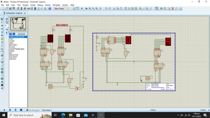Image resolution: width=210 pixels, height=118 pixels.
Task: Close the Schematic Capture tab
Action: 25,13
